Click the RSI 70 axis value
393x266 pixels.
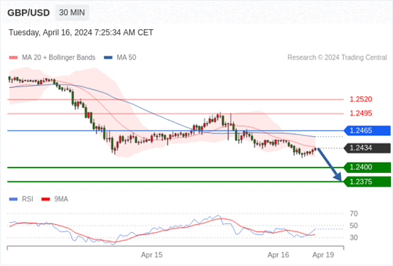[354, 214]
